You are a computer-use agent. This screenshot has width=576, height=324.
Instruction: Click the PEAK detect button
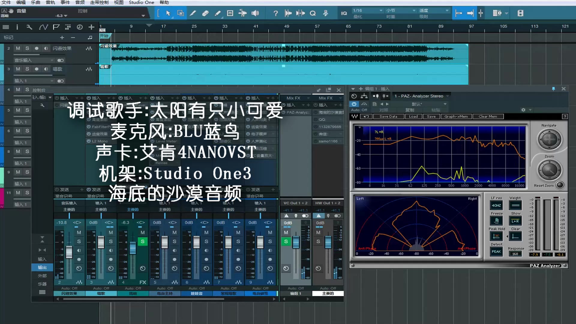coord(496,252)
